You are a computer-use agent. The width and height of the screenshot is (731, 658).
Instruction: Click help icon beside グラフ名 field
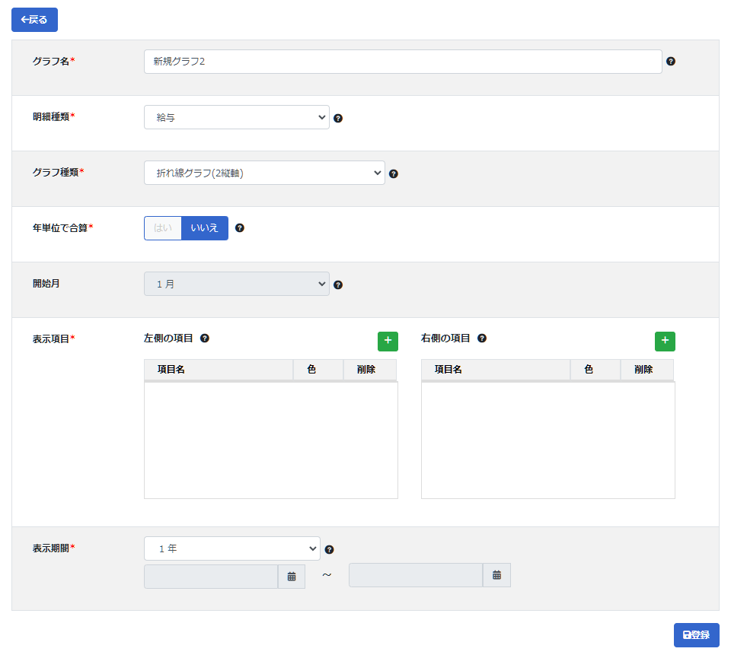[x=670, y=62]
